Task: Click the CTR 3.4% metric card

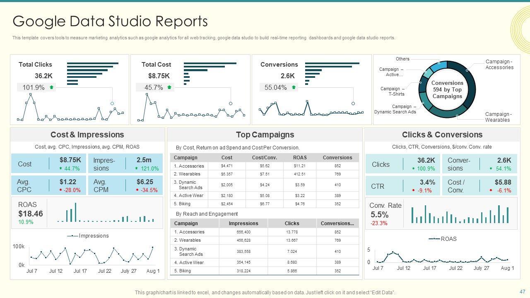Action: point(402,186)
